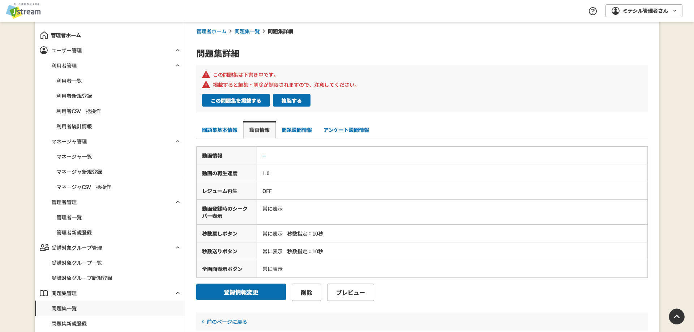Collapse the 利用者管理 submenu chevron
The width and height of the screenshot is (694, 332).
coord(178,65)
